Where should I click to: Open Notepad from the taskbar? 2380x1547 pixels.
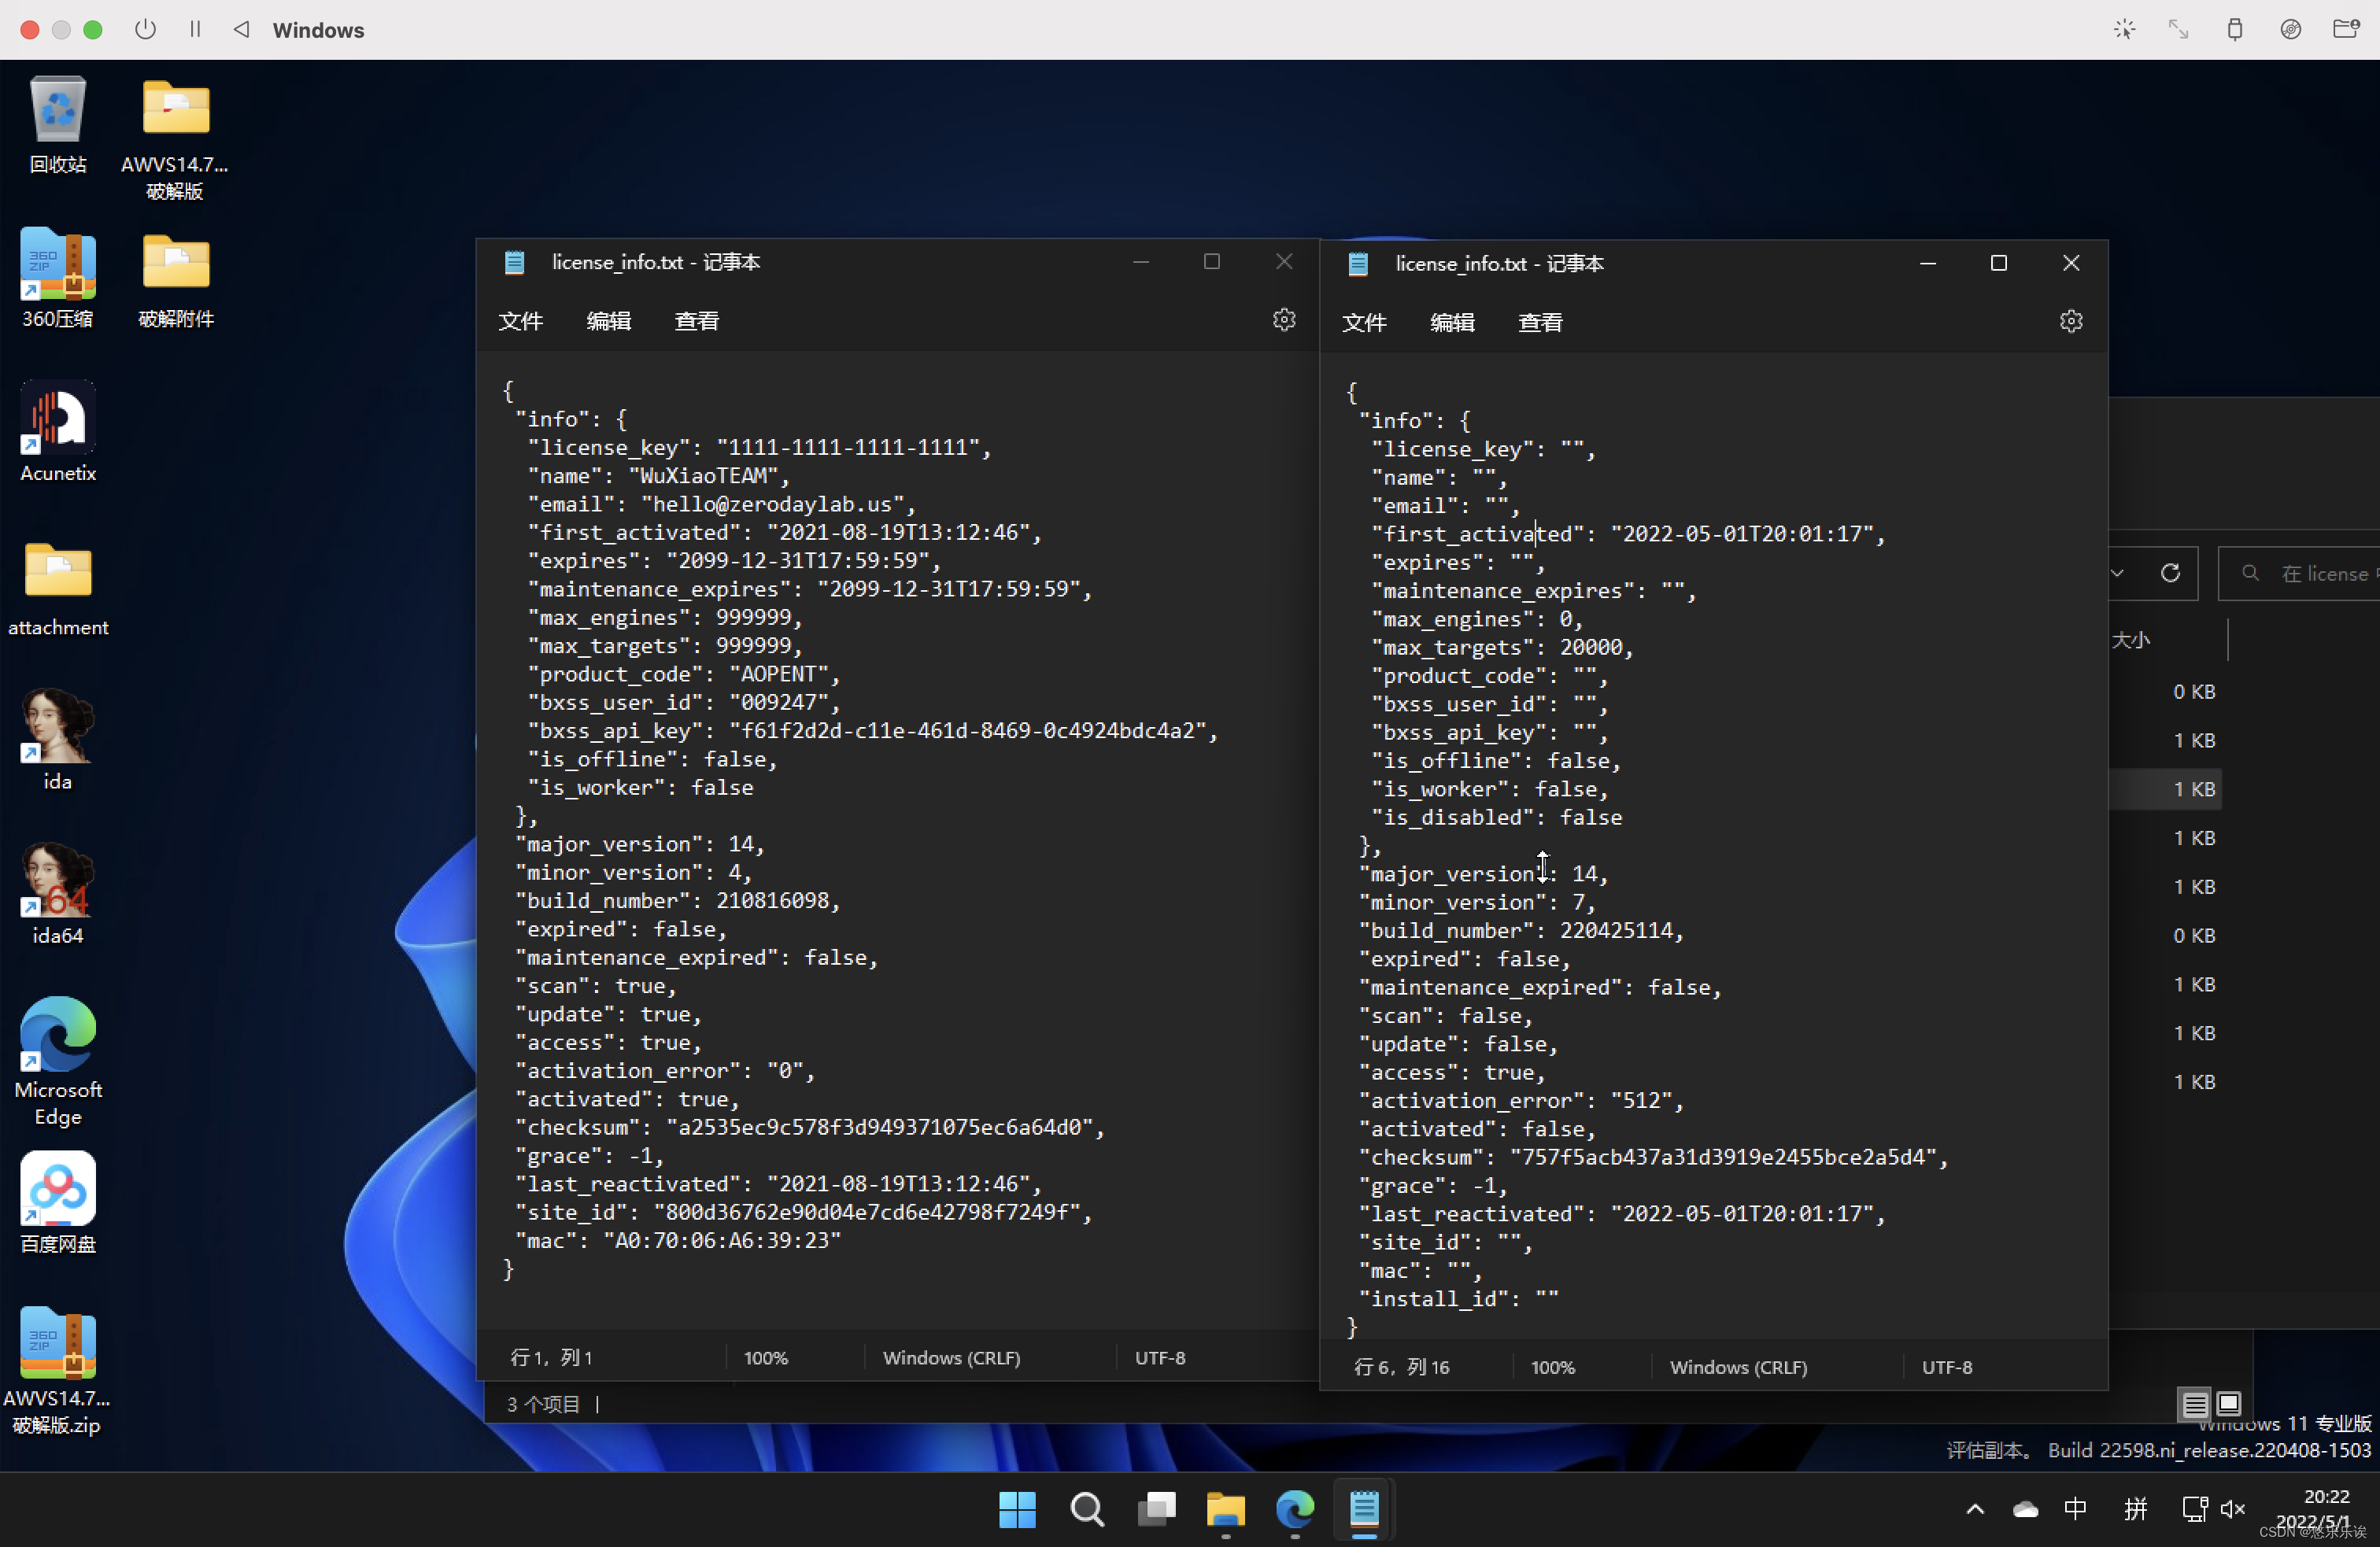pyautogui.click(x=1364, y=1509)
